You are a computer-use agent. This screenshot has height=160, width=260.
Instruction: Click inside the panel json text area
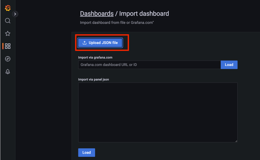coord(158,112)
